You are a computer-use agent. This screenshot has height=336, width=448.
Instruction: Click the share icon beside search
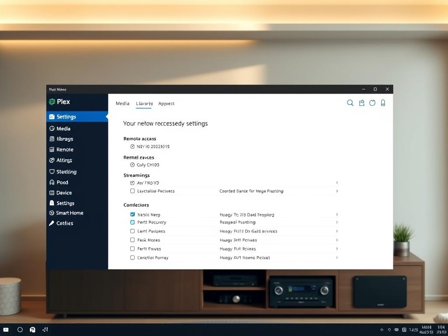pos(362,103)
